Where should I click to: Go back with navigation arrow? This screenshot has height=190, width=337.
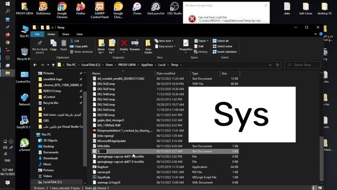[35, 65]
